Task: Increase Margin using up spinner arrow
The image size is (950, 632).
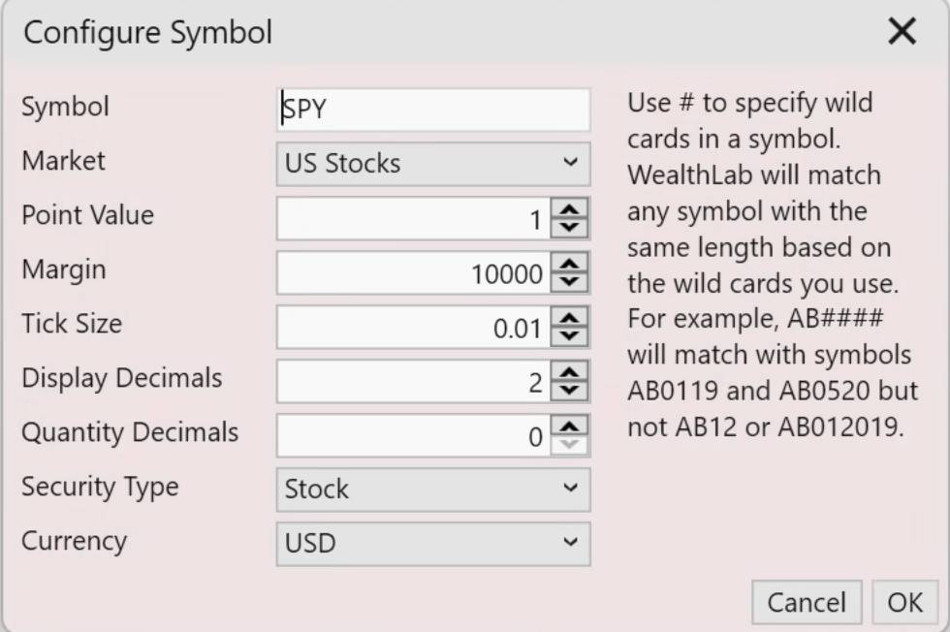Action: (570, 264)
